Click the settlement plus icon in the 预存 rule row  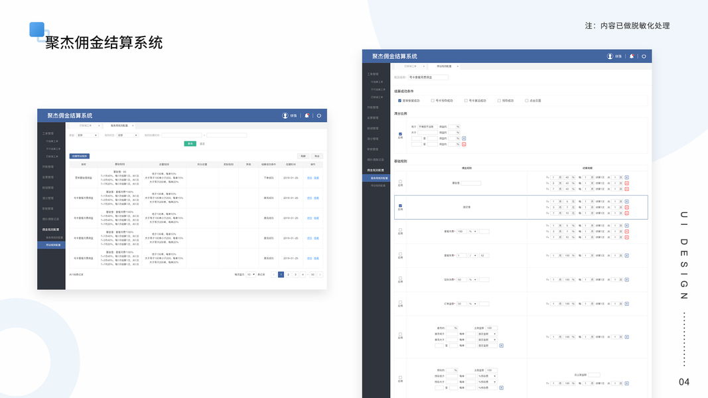click(627, 383)
